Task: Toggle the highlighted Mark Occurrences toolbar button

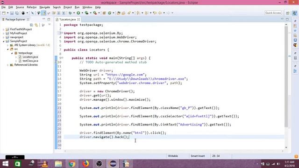Action: [44, 13]
